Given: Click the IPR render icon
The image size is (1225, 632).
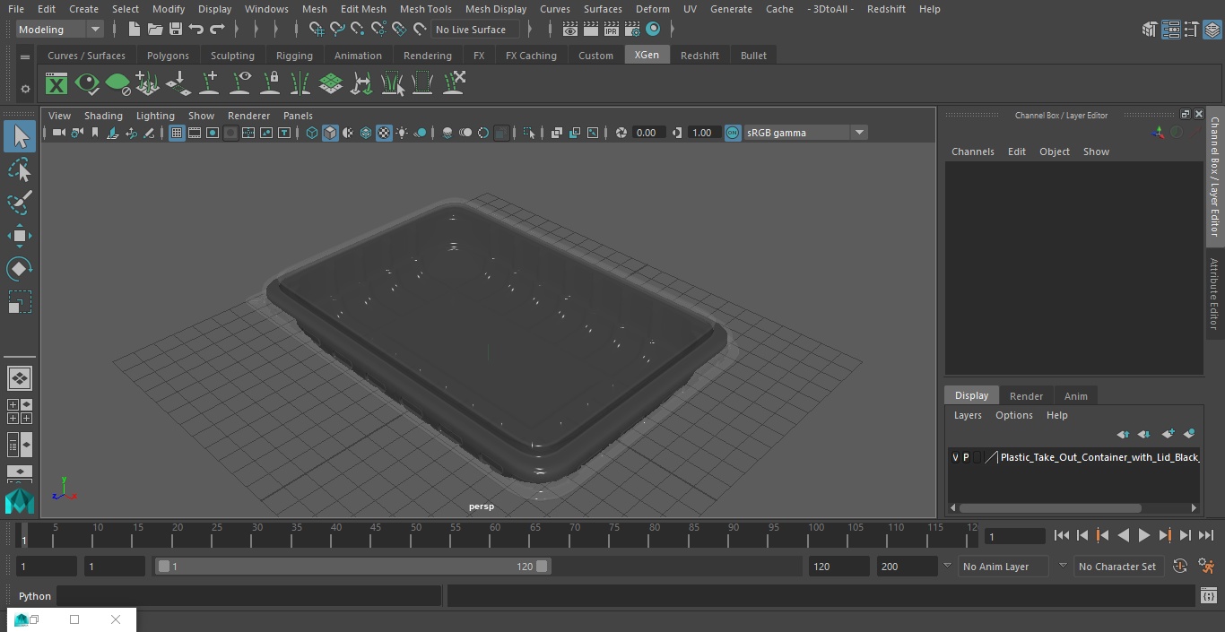Looking at the screenshot, I should click(611, 30).
